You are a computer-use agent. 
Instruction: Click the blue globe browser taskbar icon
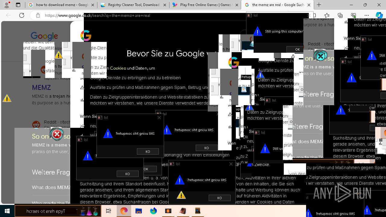coord(153,211)
